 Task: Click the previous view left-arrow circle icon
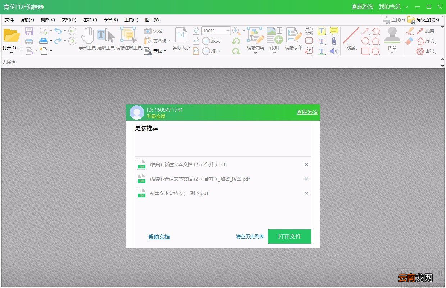(x=72, y=31)
